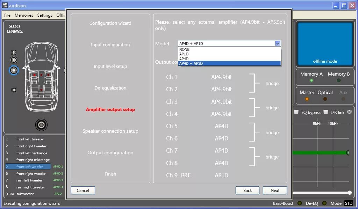Select the Output configuration wizard step
Screen dimensions: 358x209
pos(110,153)
